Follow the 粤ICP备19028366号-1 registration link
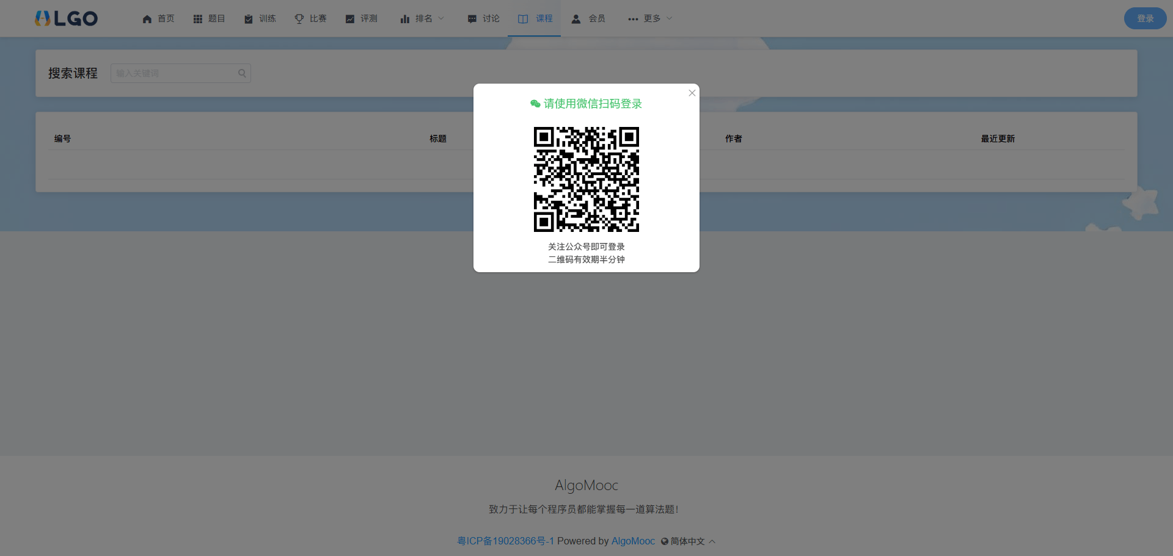This screenshot has height=556, width=1173. [x=506, y=541]
